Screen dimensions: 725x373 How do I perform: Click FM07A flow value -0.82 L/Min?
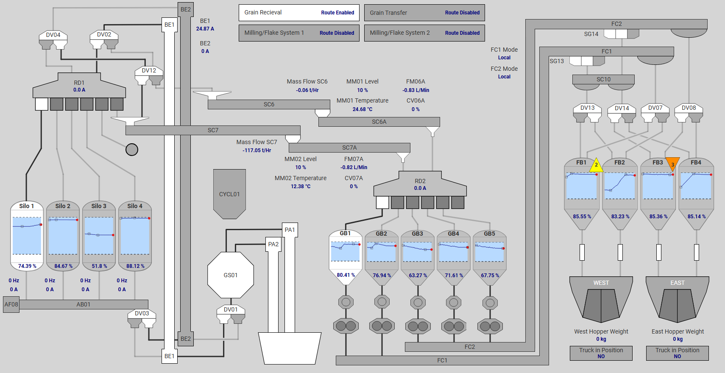click(354, 167)
